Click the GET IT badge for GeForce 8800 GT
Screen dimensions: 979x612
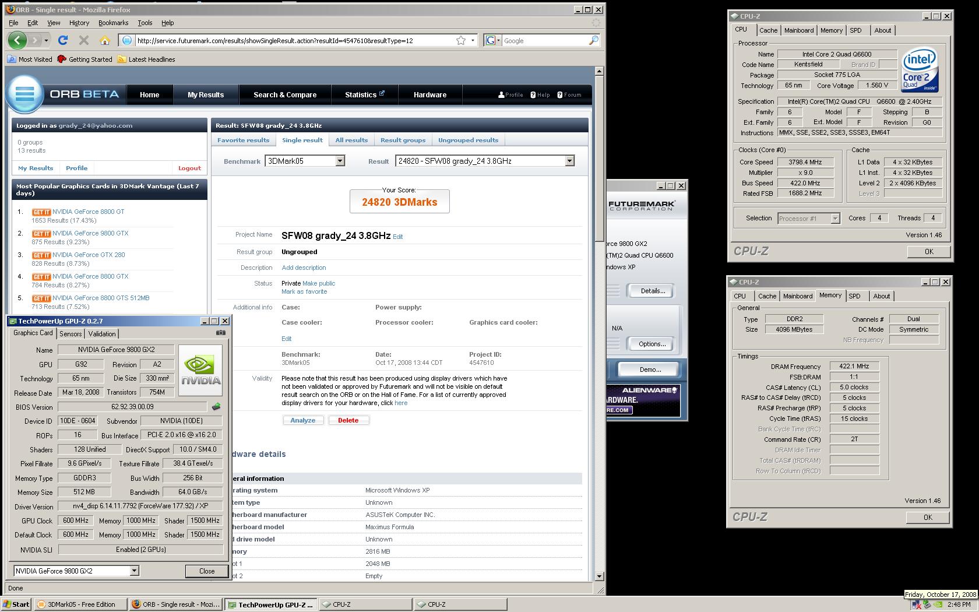click(x=41, y=212)
